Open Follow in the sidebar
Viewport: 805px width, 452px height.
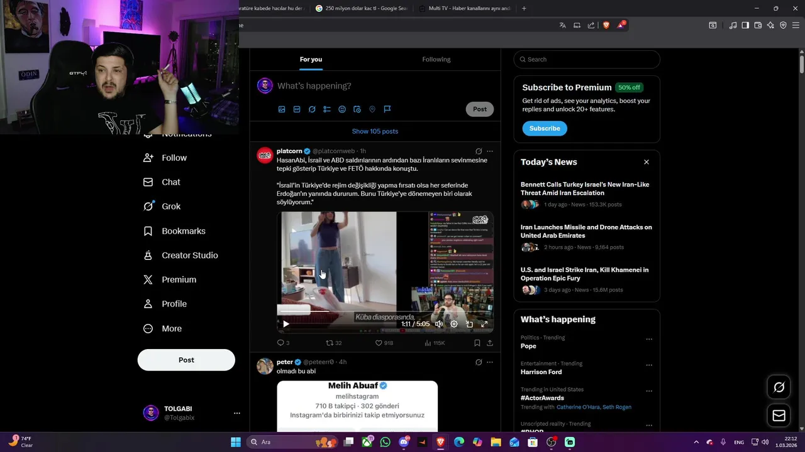[165, 158]
